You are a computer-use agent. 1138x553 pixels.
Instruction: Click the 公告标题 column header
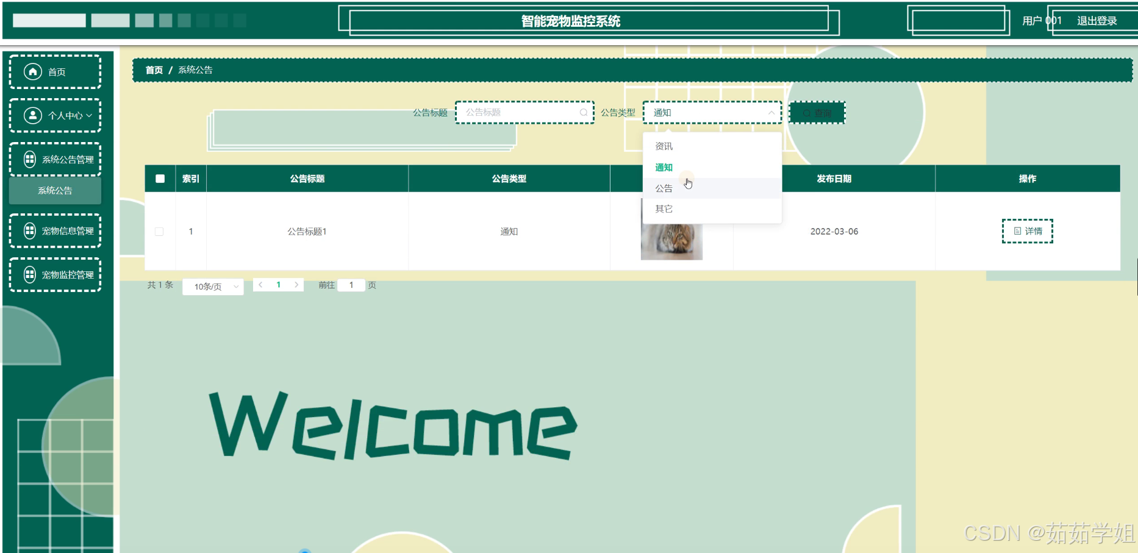(x=307, y=179)
